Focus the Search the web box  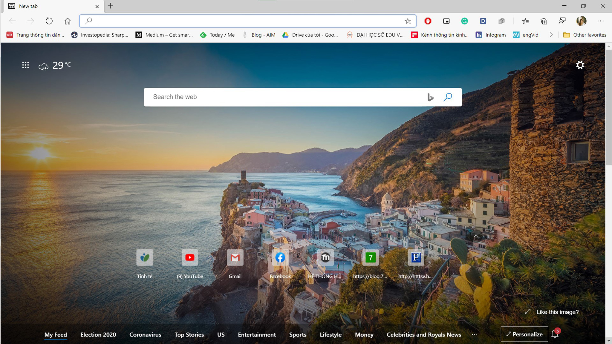pos(284,97)
